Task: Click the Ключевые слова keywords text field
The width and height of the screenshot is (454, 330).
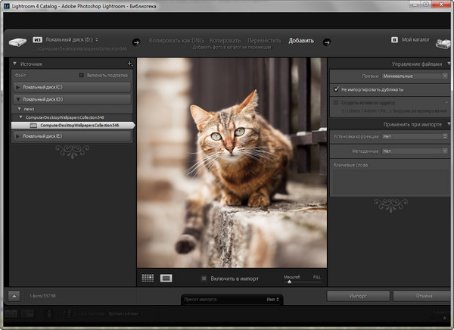Action: [390, 182]
